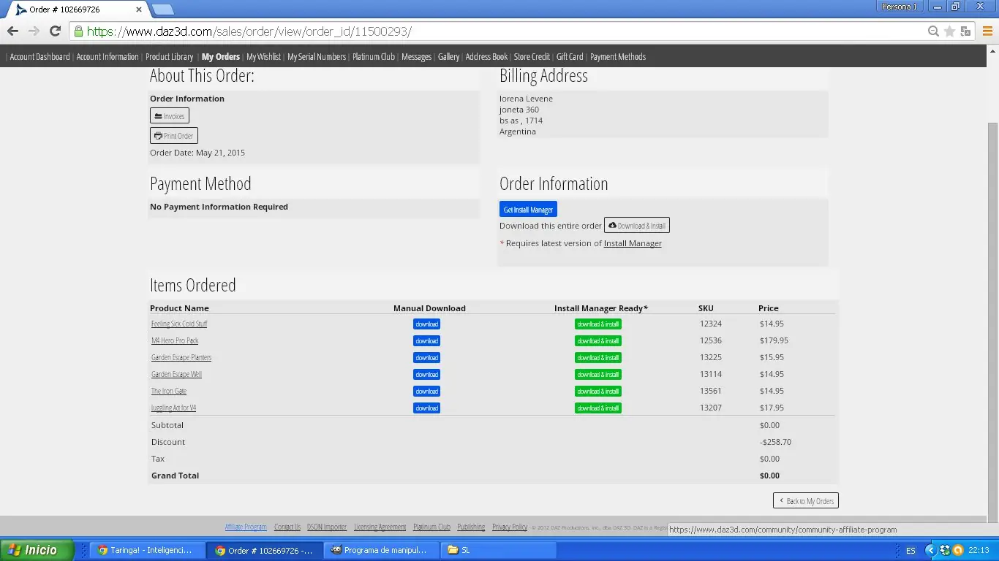Open a new tab with the tab button
Image resolution: width=999 pixels, height=561 pixels.
(x=163, y=9)
